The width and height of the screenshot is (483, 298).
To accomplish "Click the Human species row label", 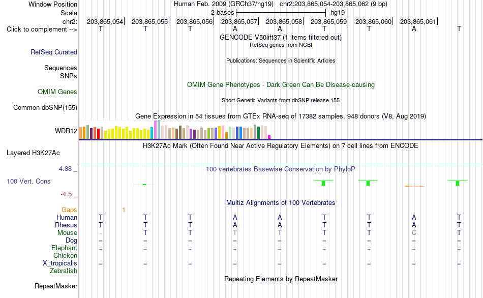I will (67, 218).
